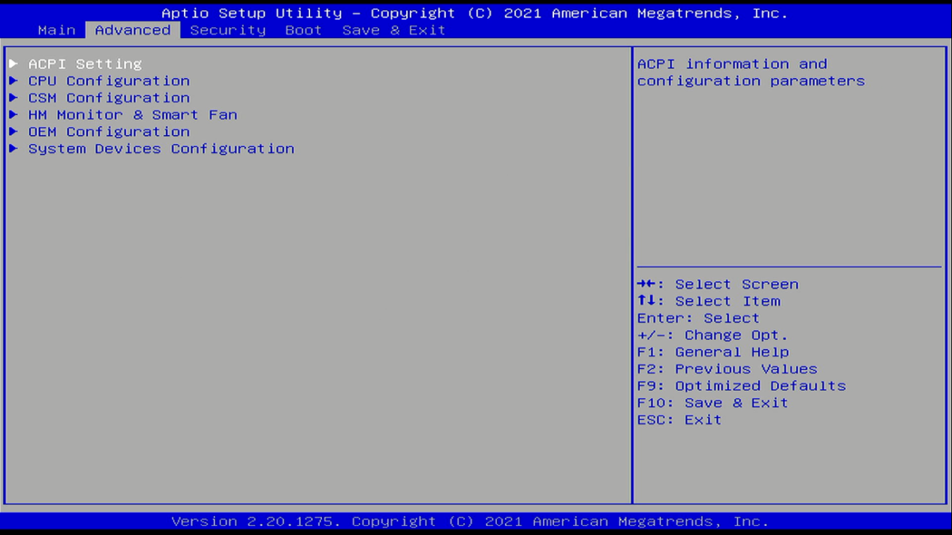This screenshot has width=952, height=535.
Task: Go to the Boot tab
Action: point(303,30)
